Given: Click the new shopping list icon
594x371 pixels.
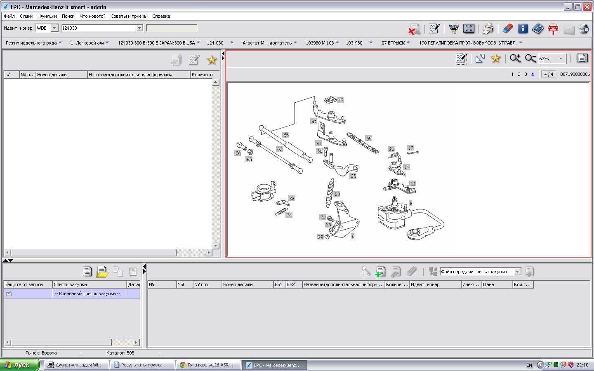Looking at the screenshot, I should tap(87, 271).
